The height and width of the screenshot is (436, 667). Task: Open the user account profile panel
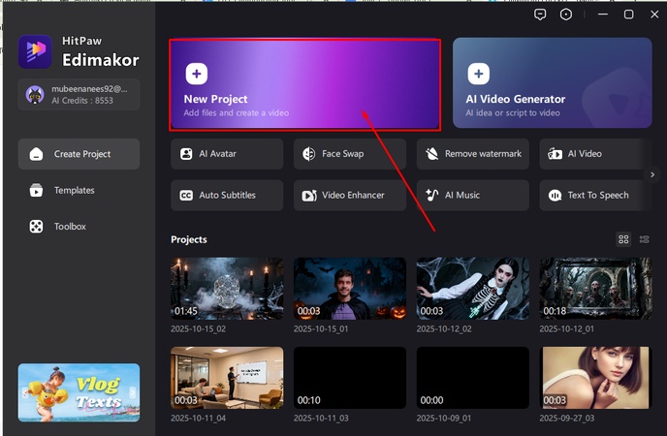pyautogui.click(x=79, y=94)
